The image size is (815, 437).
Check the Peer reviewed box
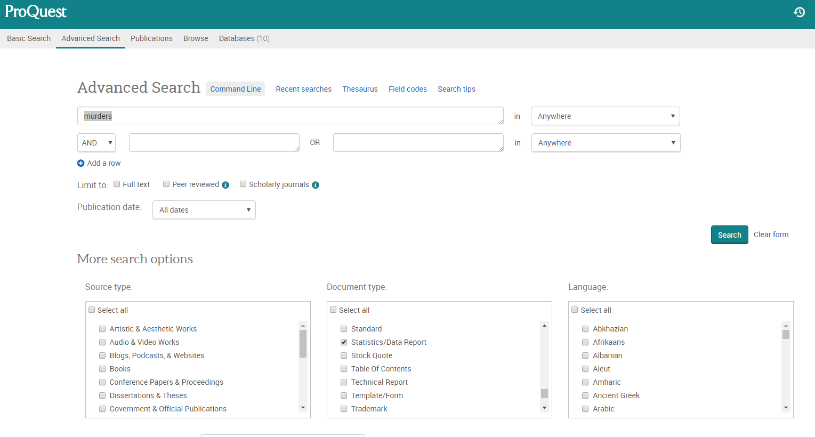pos(166,184)
